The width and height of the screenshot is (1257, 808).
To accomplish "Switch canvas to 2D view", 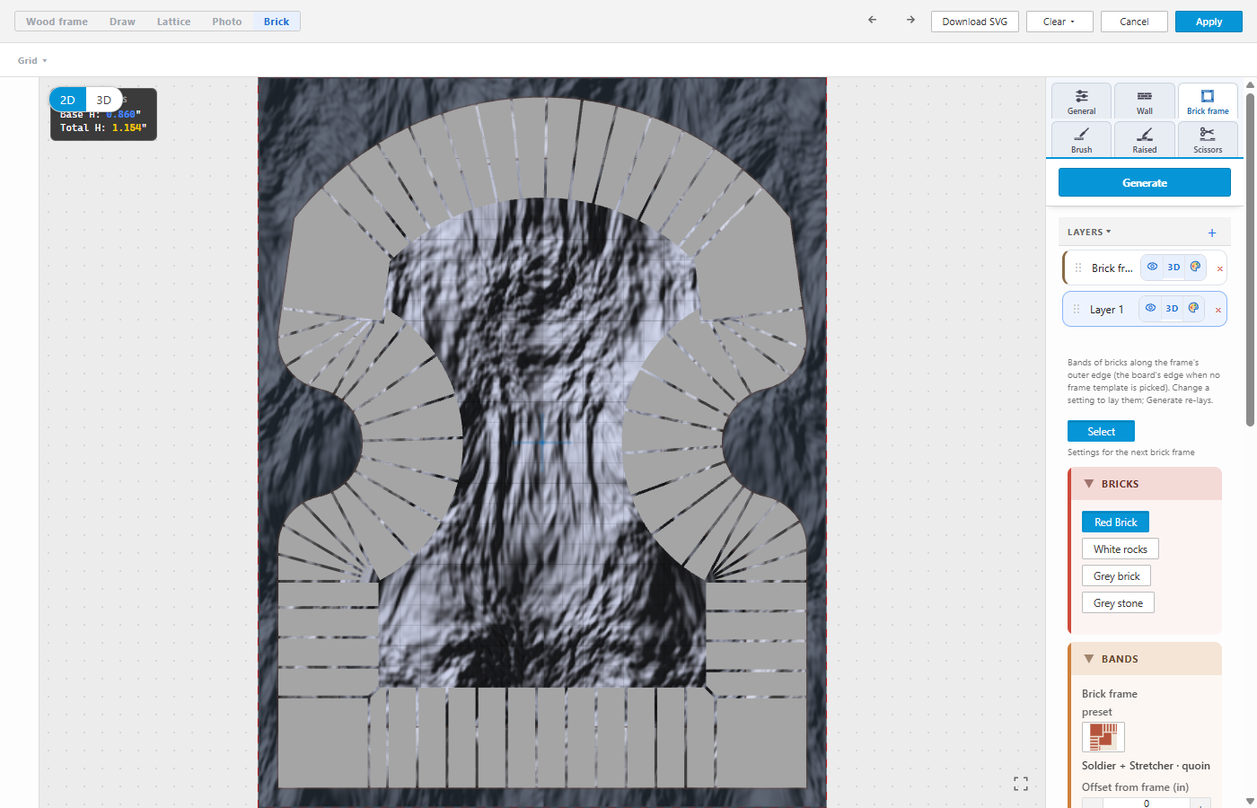I will [67, 100].
